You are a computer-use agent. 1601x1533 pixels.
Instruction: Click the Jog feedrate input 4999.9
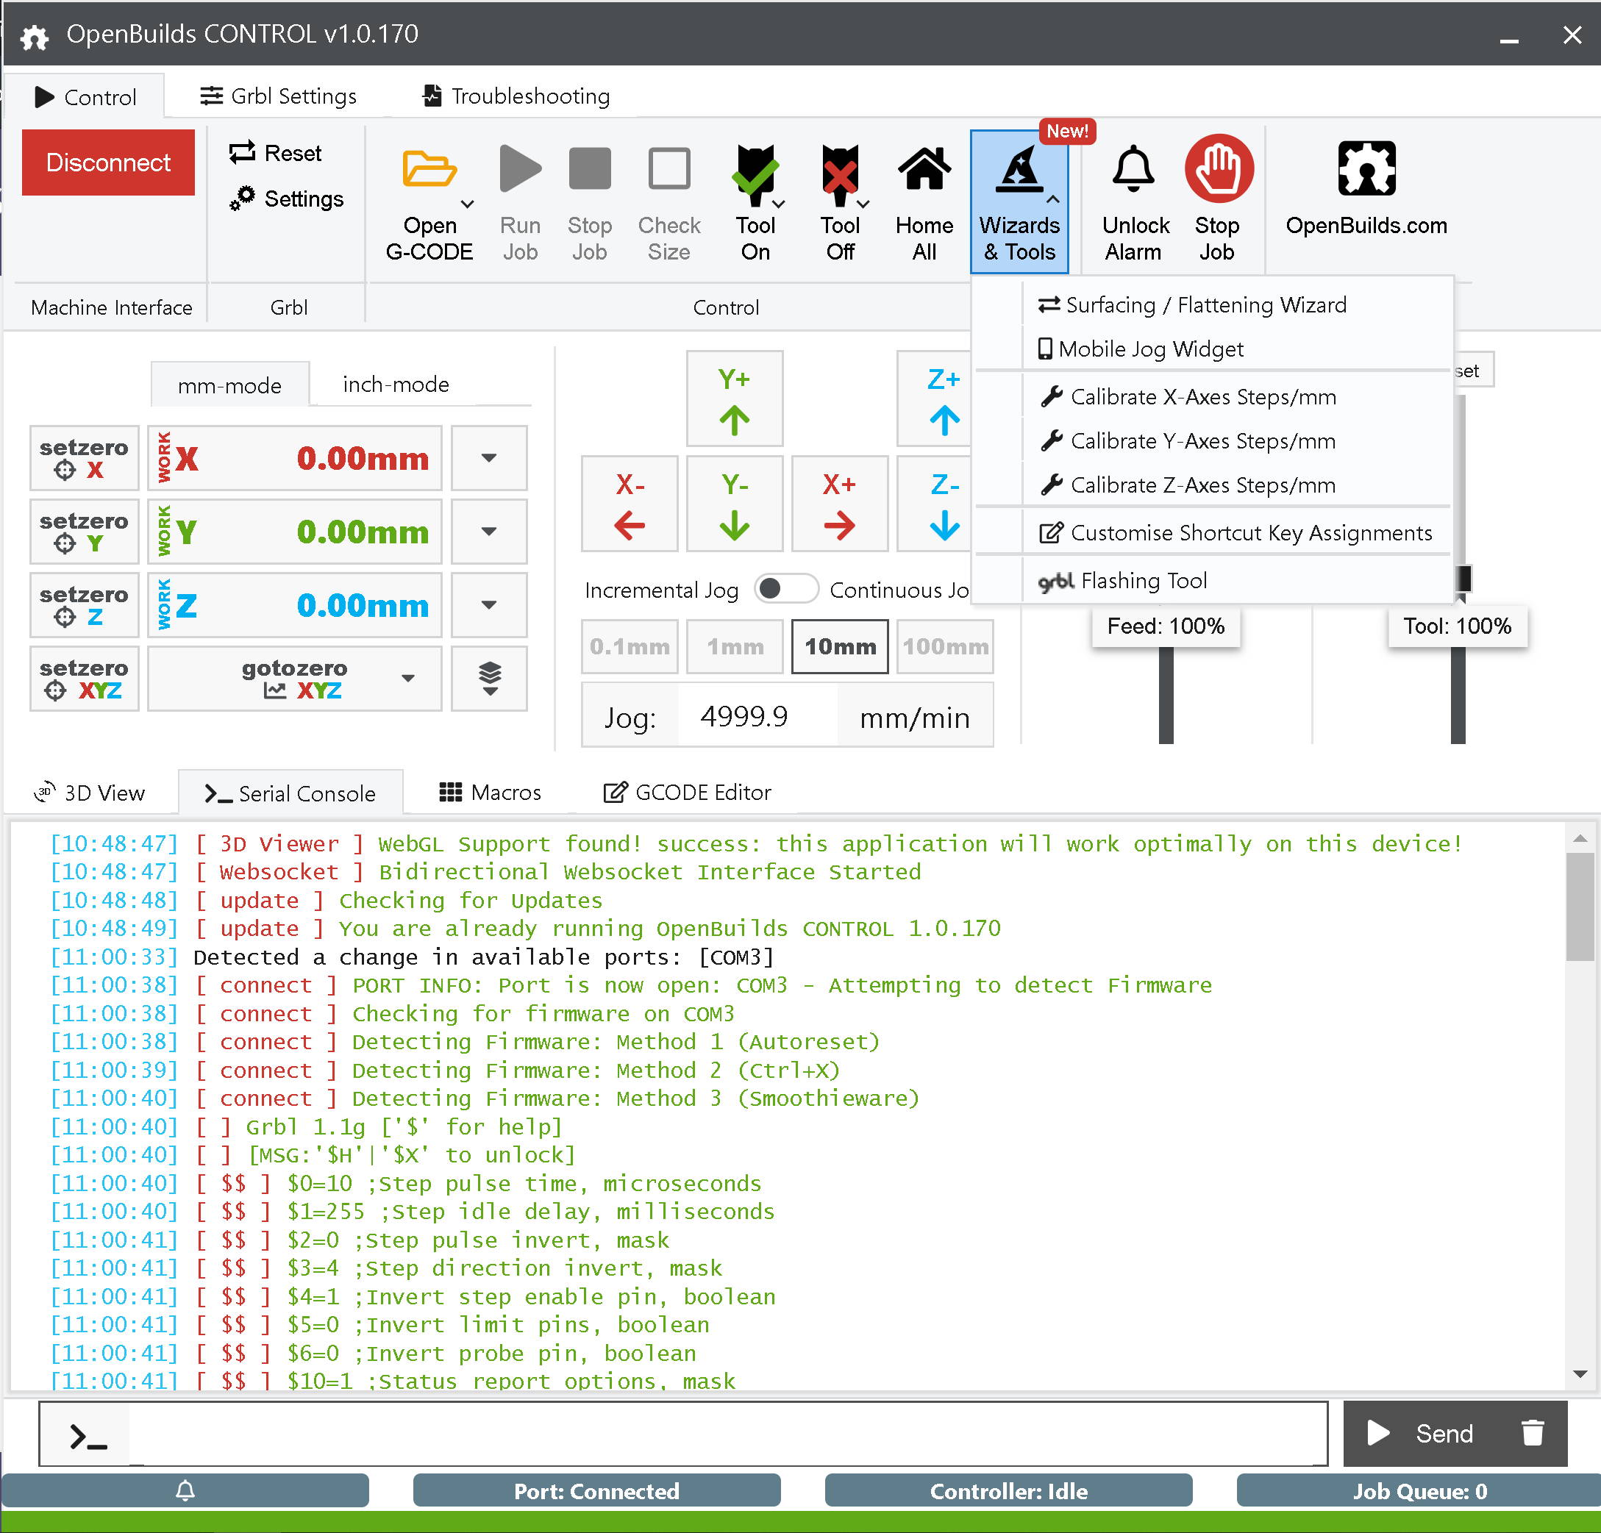757,716
